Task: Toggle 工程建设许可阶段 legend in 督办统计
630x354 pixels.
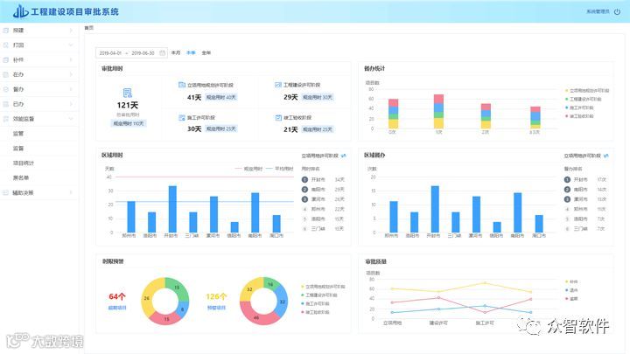Action: (x=584, y=99)
